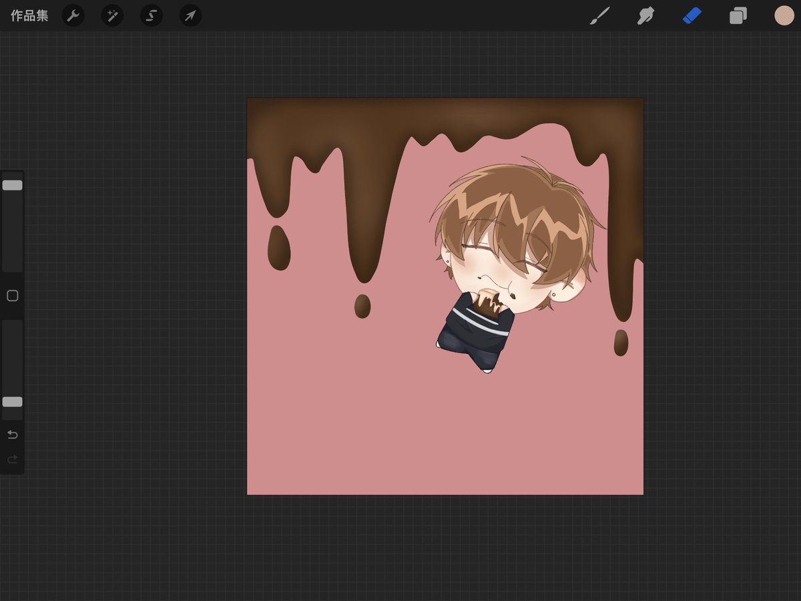
Task: Tap the Undo arrow in sidebar
Action: (12, 435)
